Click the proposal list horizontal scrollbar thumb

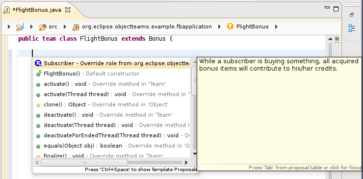pos(84,162)
